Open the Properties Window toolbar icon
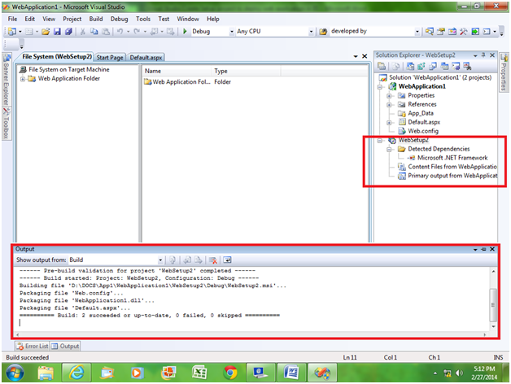Screen dimensions: 511x384 click(x=441, y=31)
